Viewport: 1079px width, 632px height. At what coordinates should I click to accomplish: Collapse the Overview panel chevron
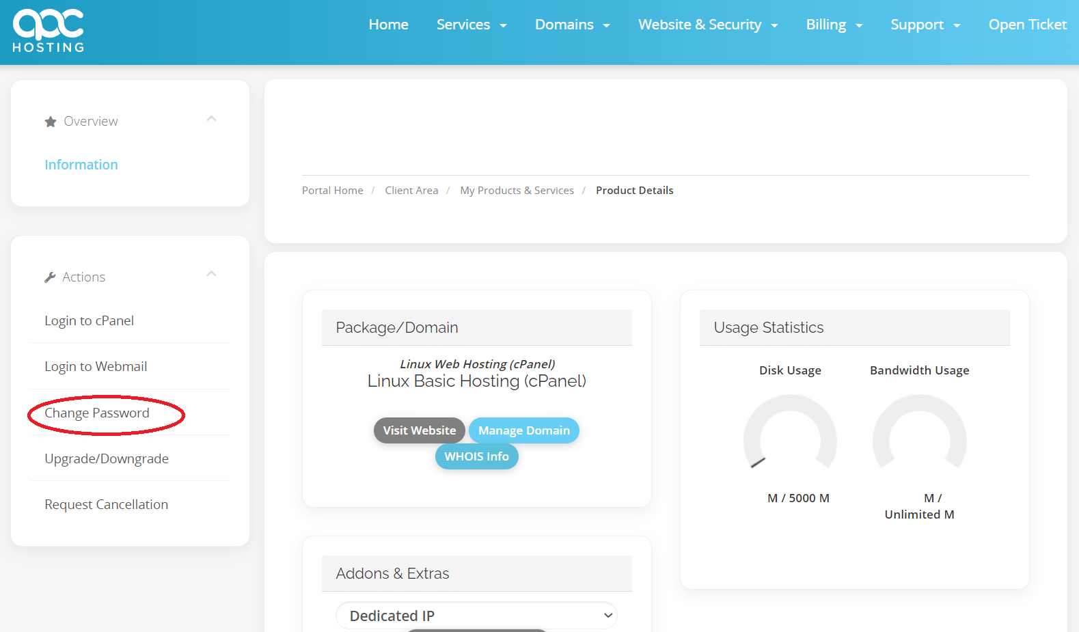point(211,119)
